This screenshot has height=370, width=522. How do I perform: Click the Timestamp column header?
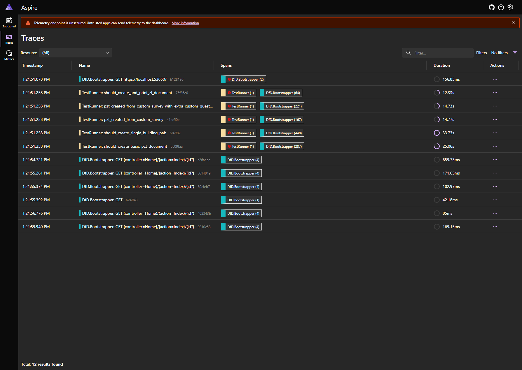[32, 65]
